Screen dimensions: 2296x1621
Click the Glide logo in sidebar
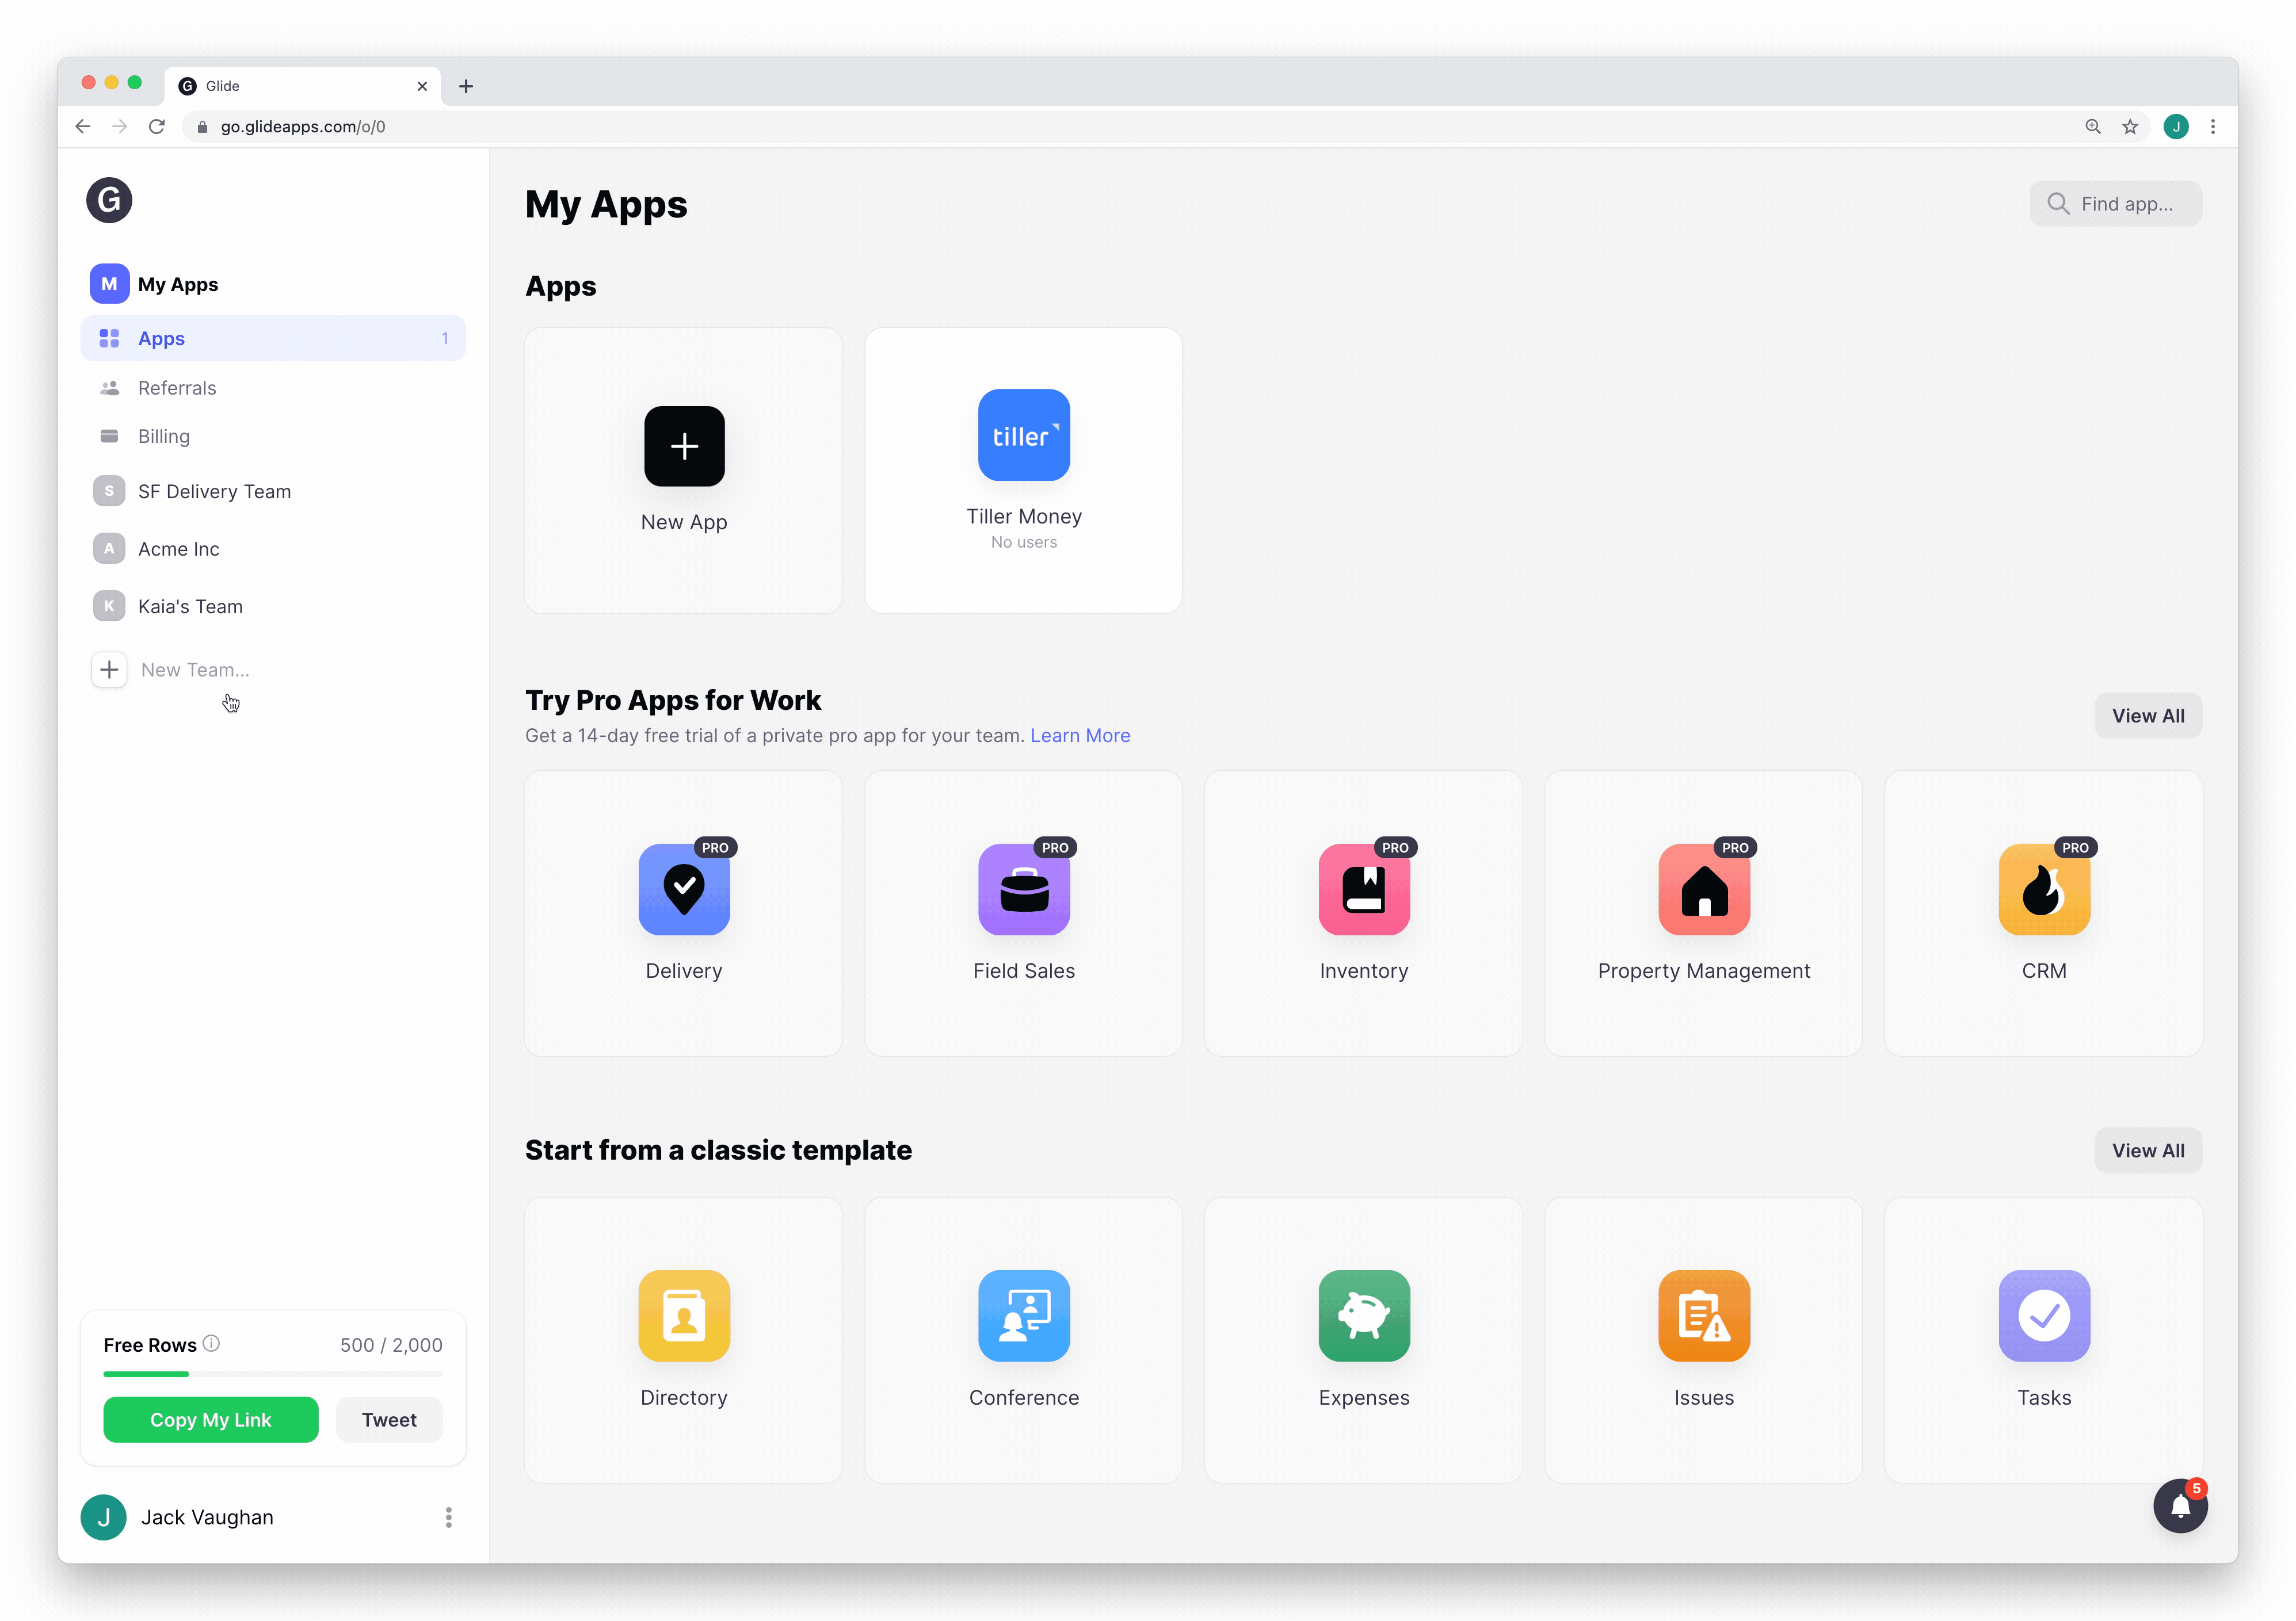[x=109, y=201]
